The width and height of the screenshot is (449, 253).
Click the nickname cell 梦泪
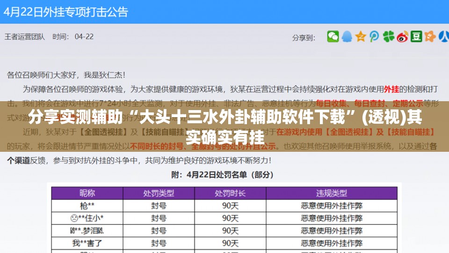pos(87,231)
